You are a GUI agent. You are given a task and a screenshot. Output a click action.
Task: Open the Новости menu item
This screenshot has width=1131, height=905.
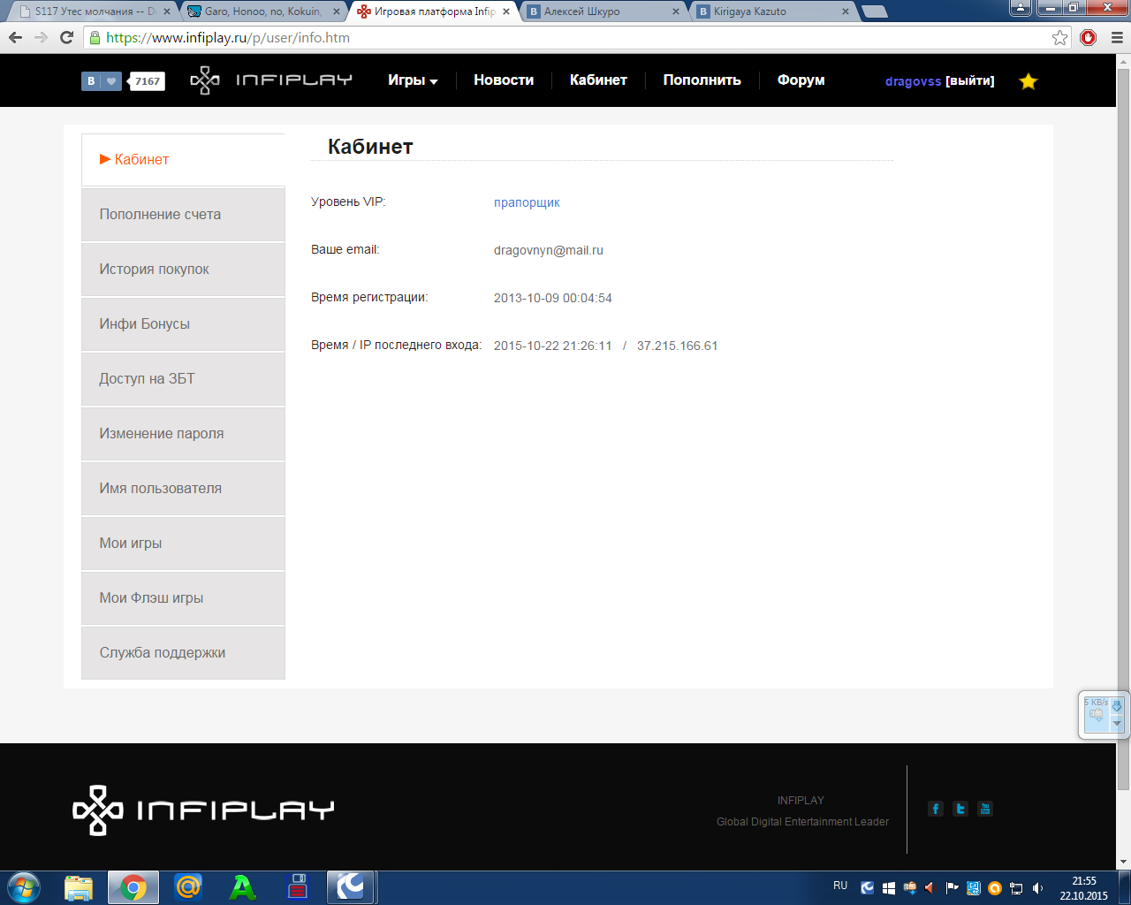pyautogui.click(x=504, y=80)
